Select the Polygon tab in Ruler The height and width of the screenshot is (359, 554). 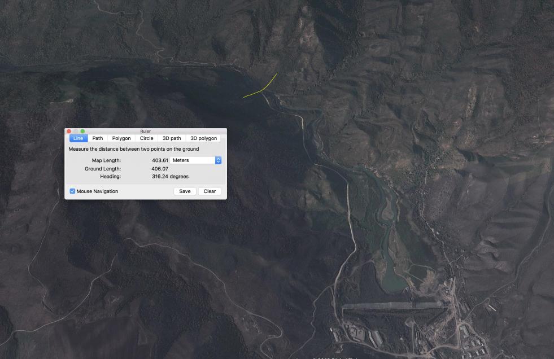click(x=121, y=138)
